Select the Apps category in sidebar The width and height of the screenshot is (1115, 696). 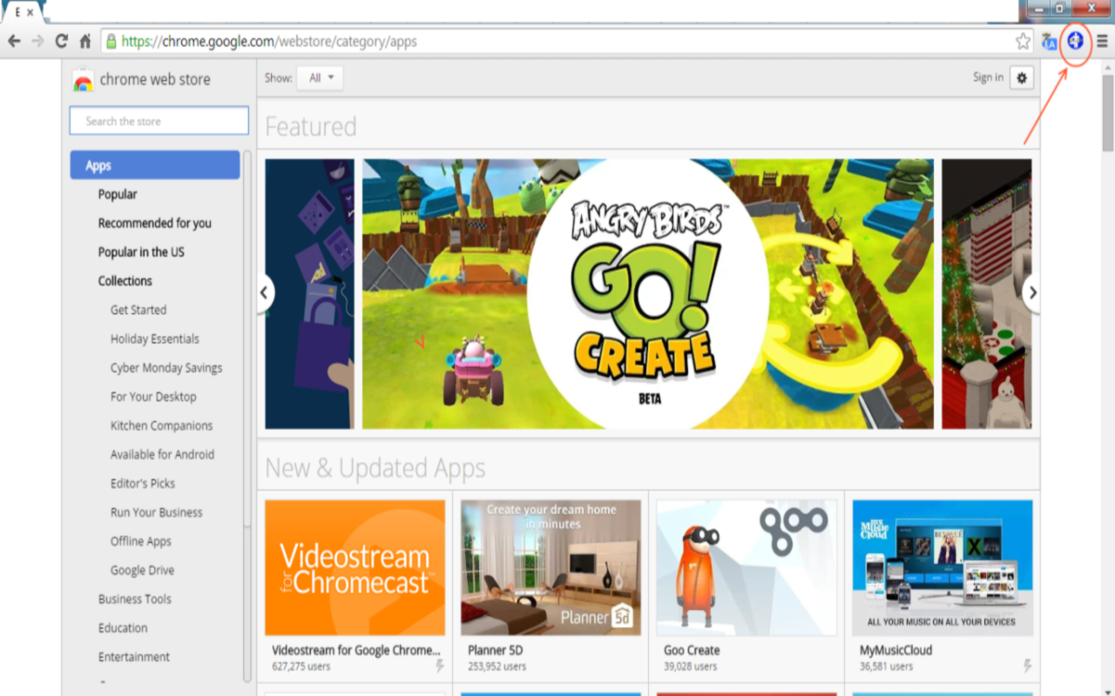pyautogui.click(x=154, y=165)
